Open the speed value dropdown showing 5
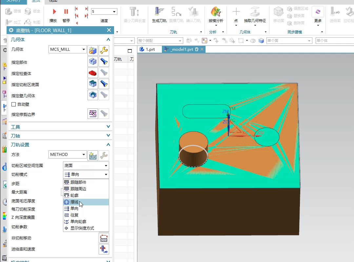The height and width of the screenshot is (262, 354). 104,11
